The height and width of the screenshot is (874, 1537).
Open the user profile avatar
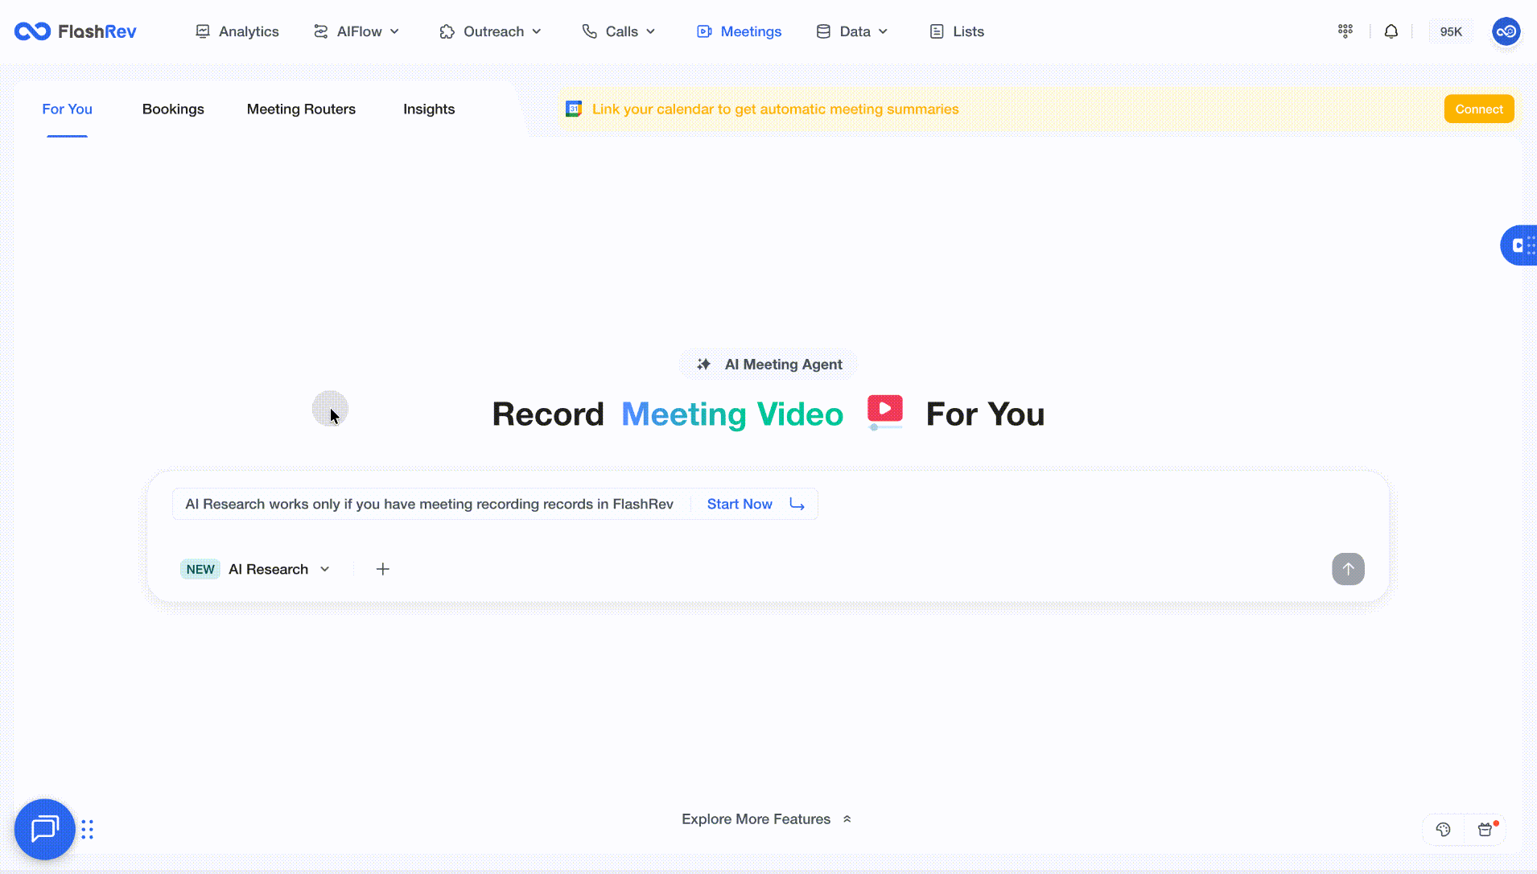[1506, 31]
